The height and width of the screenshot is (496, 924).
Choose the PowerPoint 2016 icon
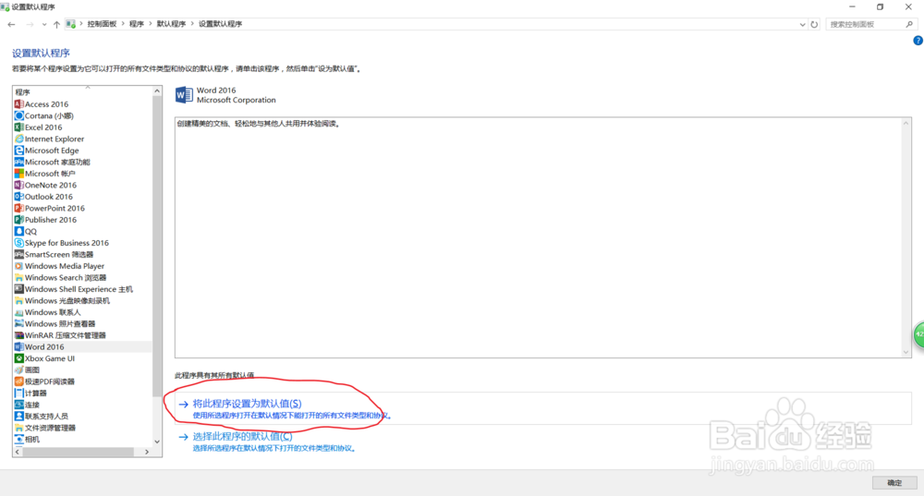[18, 208]
